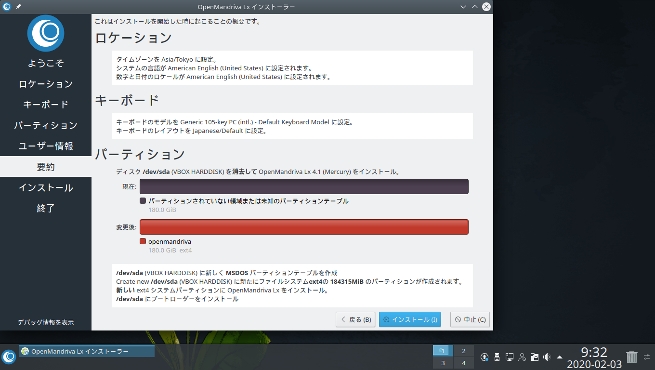Switch to virtual desktop 1
655x370 pixels.
pyautogui.click(x=443, y=351)
